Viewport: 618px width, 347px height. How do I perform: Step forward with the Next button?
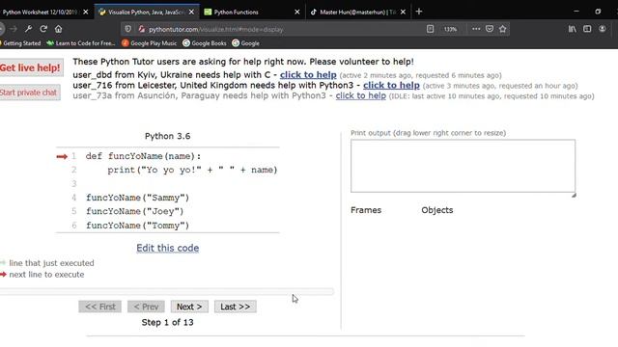(189, 307)
